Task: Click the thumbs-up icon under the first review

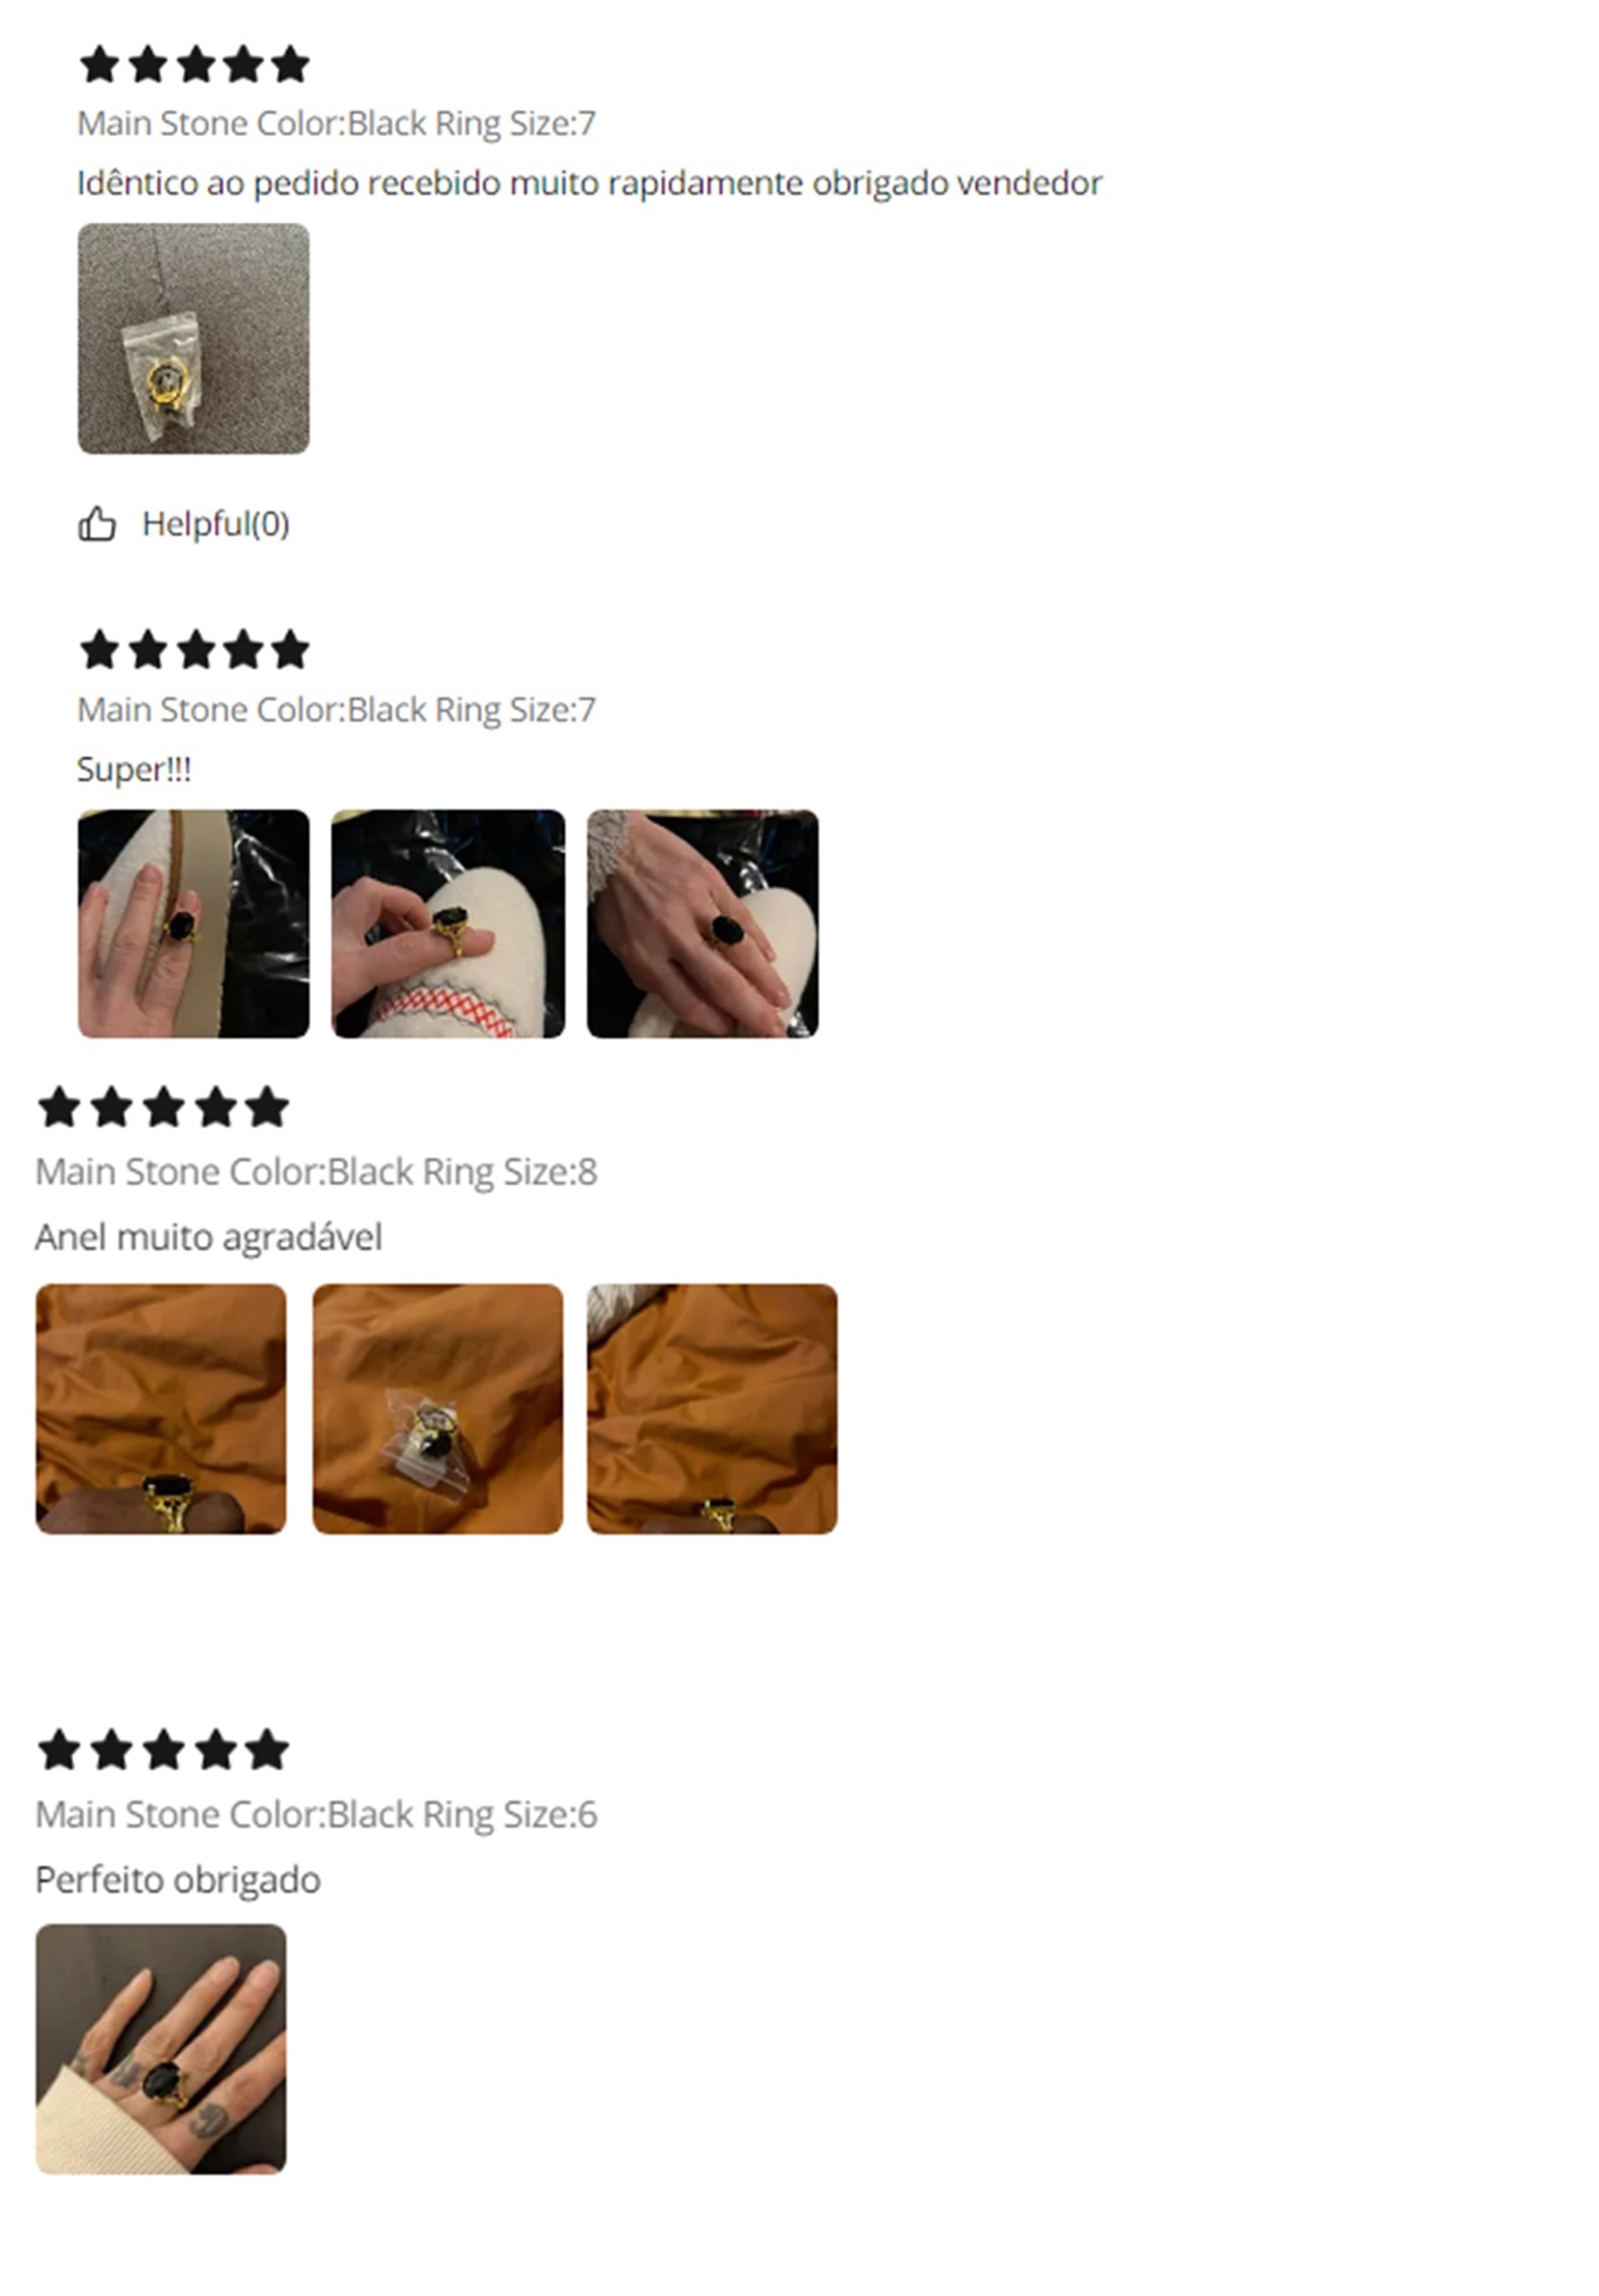Action: click(x=97, y=523)
